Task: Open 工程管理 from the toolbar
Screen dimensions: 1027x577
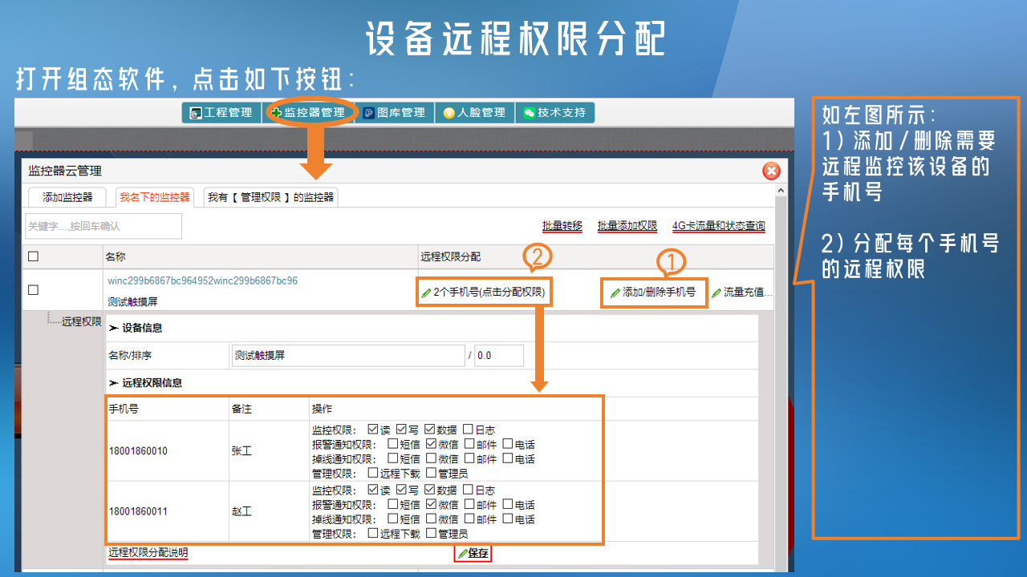Action: (221, 113)
